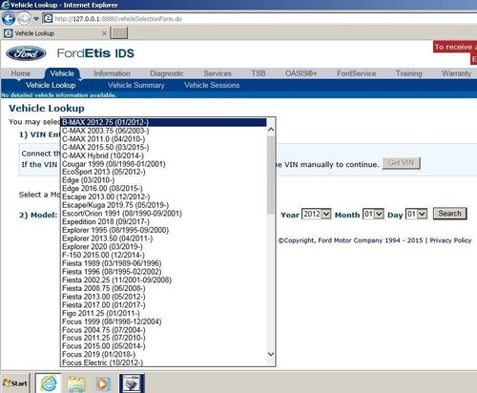The height and width of the screenshot is (393, 477).
Task: Open the Privacy Policy link
Action: coord(450,240)
